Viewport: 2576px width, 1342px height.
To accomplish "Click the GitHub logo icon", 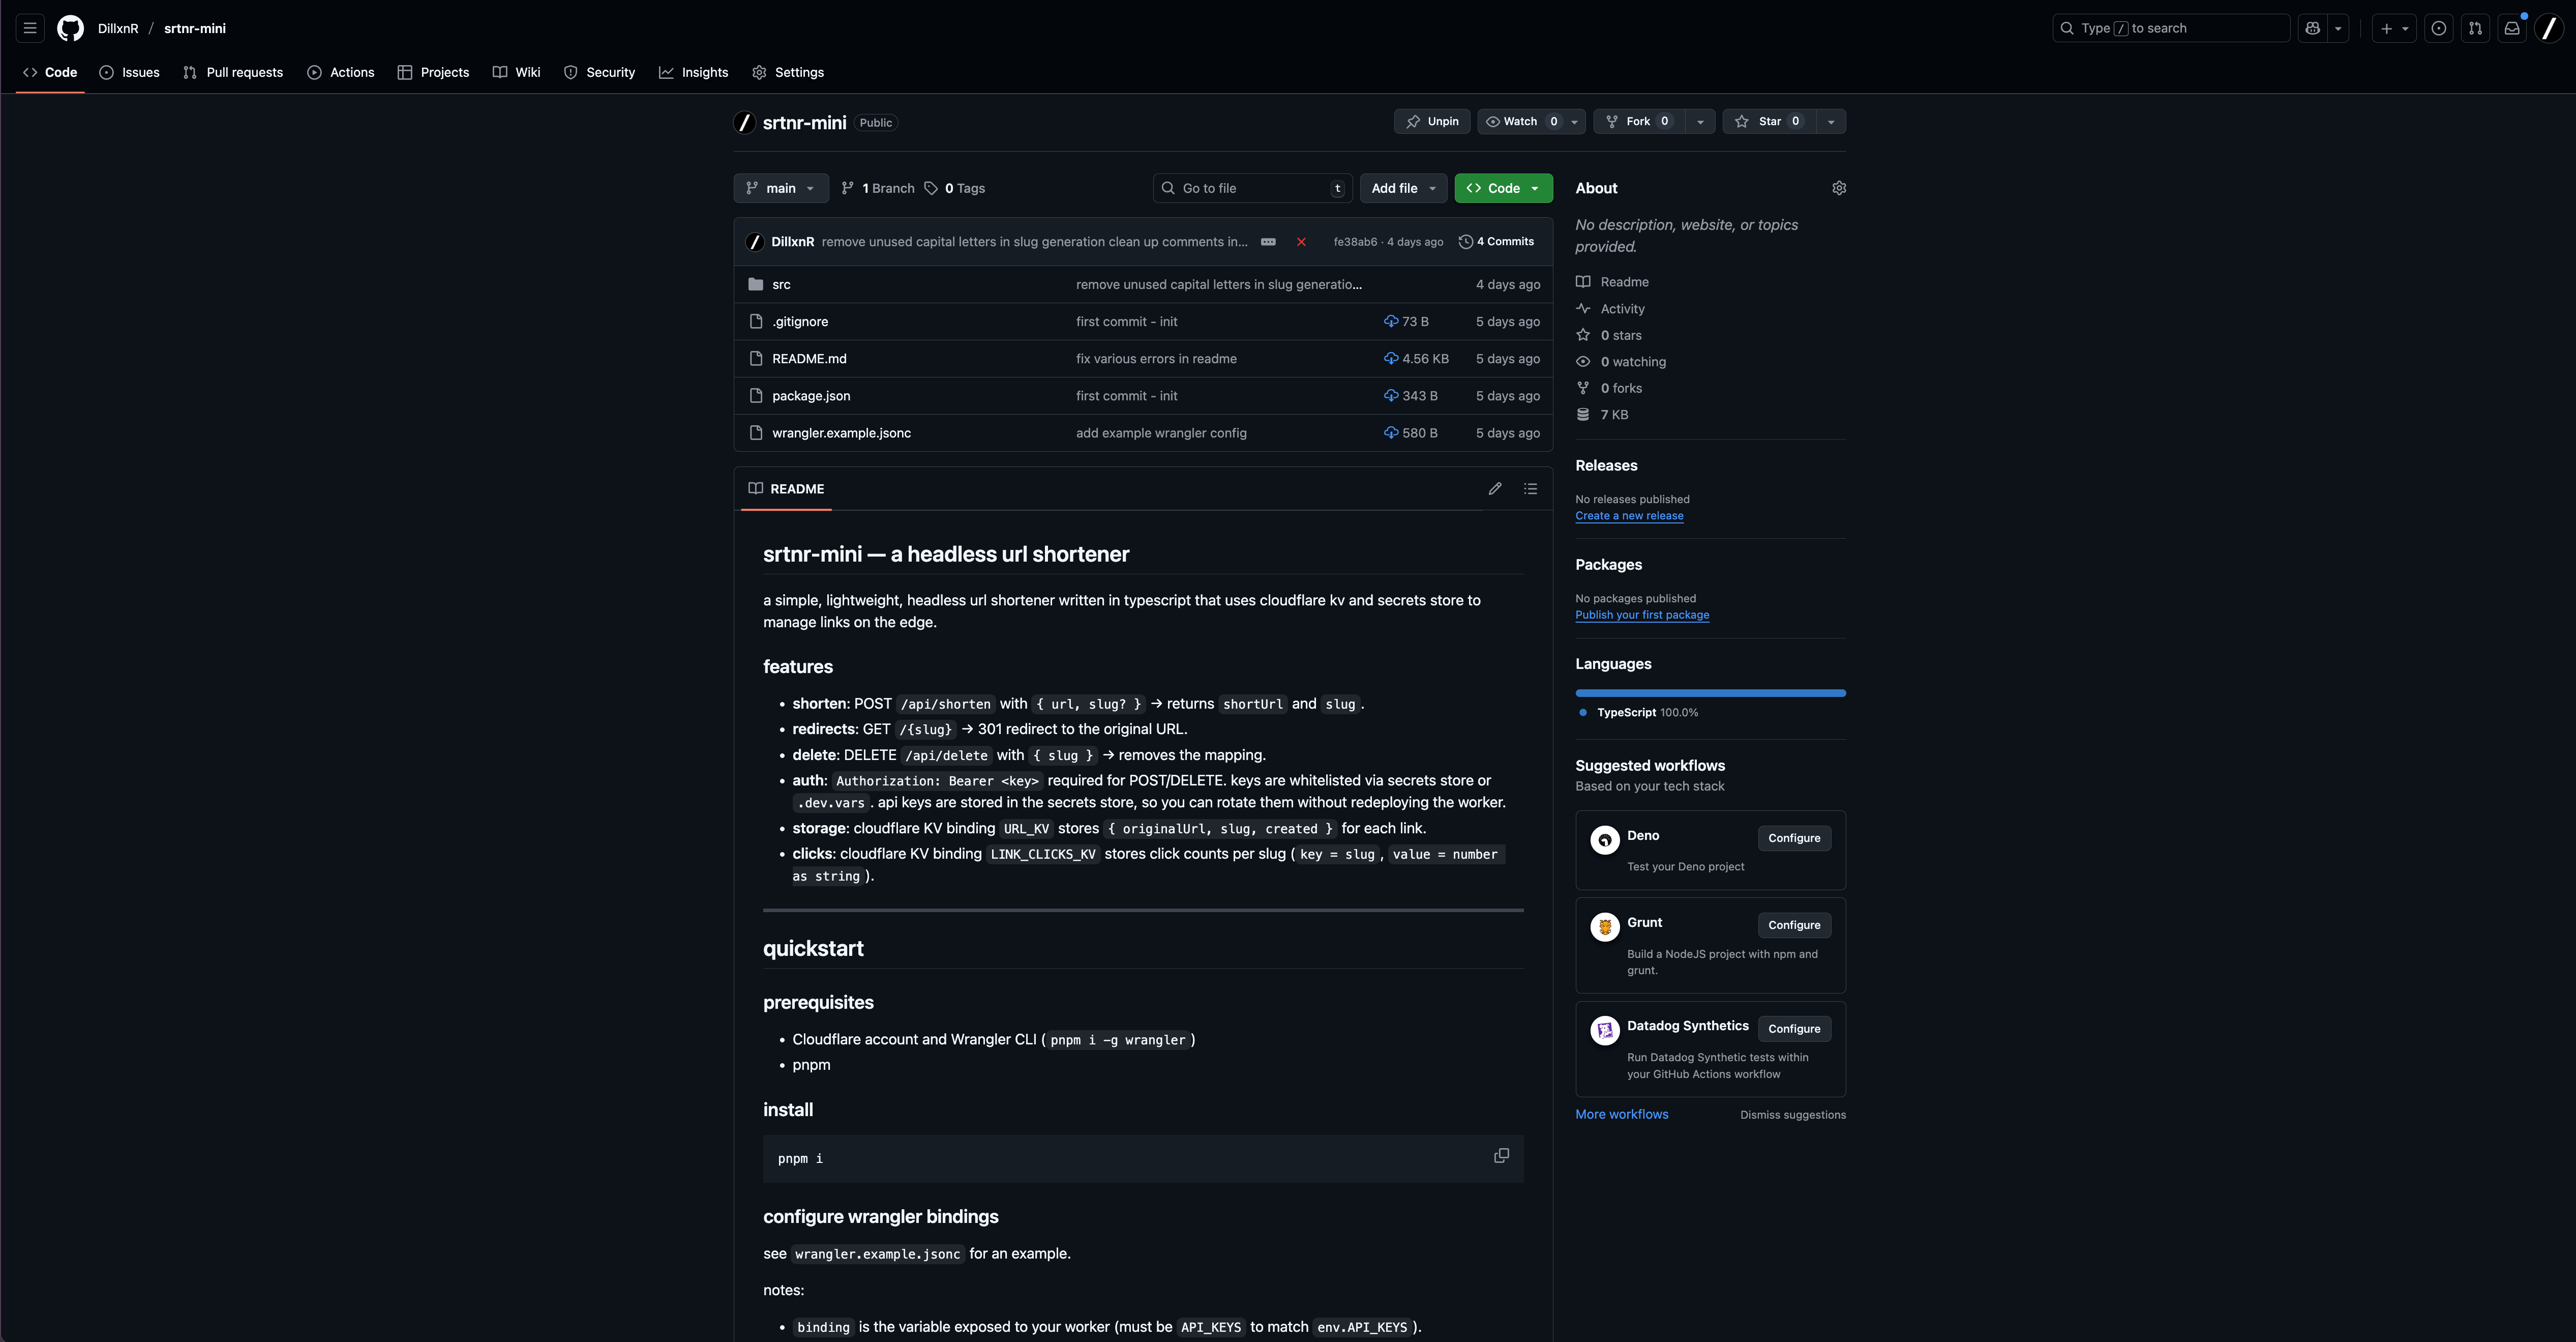I will pos(70,28).
